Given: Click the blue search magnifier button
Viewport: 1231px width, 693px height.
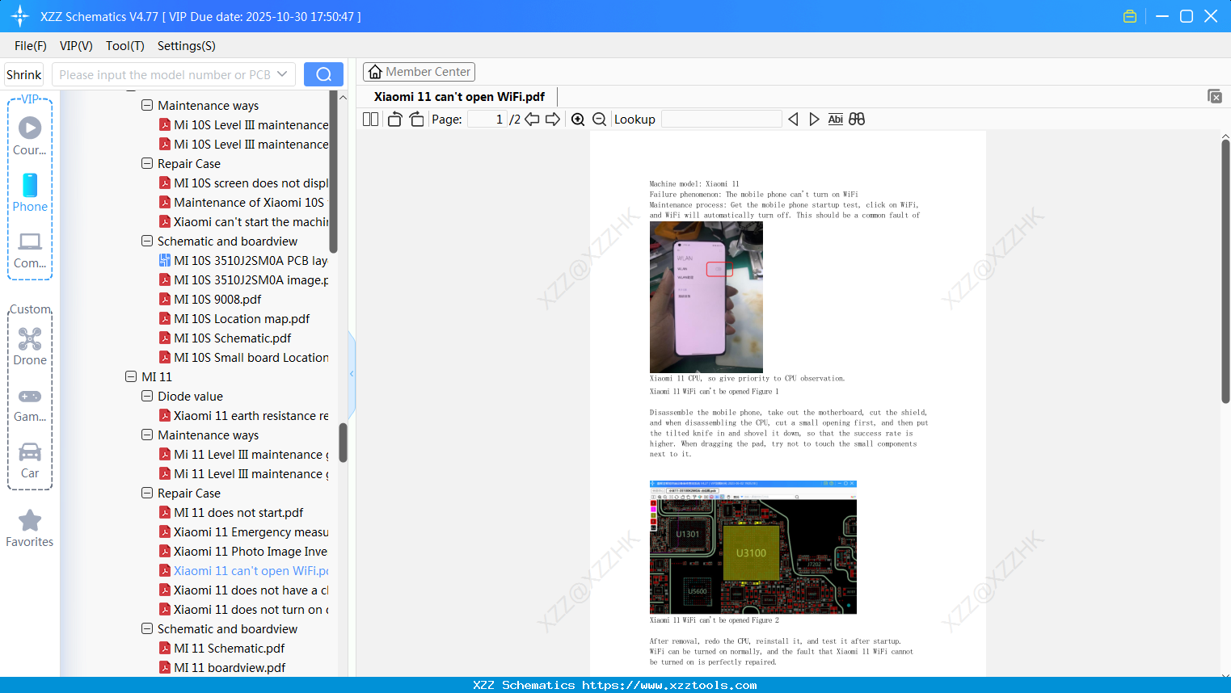Looking at the screenshot, I should coord(323,74).
